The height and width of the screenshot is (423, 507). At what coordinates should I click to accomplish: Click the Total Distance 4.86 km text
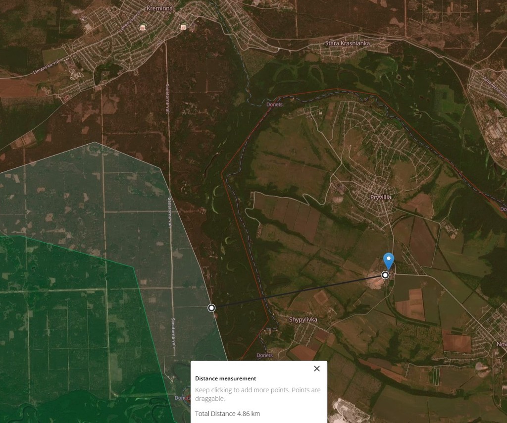(x=227, y=414)
